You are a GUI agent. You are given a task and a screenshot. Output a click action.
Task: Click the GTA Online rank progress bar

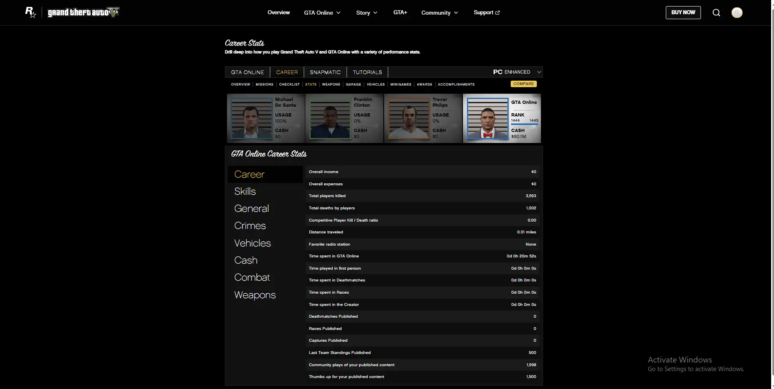(525, 125)
